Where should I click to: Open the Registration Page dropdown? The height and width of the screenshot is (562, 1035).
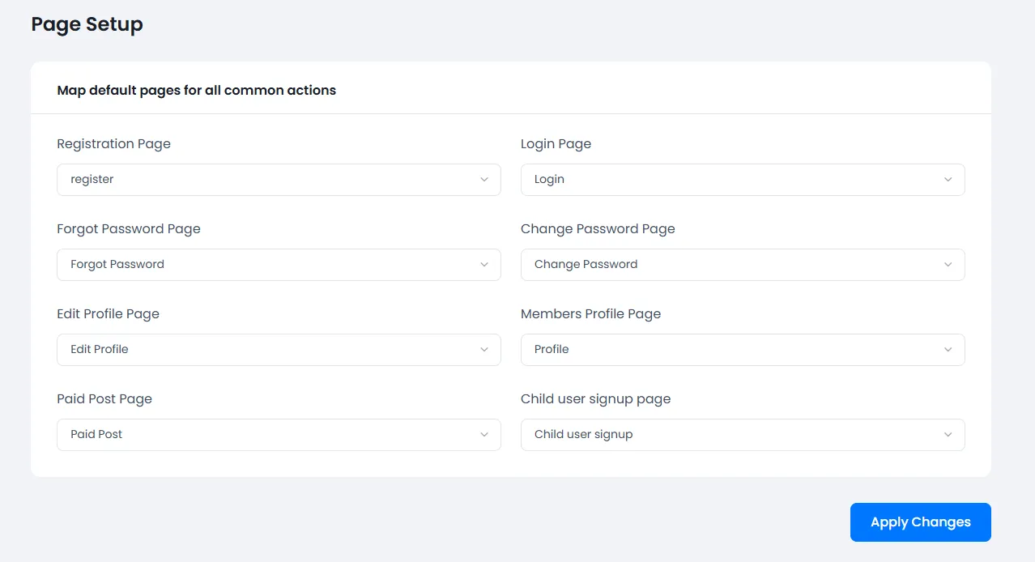click(x=279, y=179)
